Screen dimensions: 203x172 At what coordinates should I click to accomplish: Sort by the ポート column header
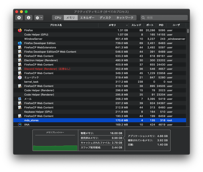tap(150, 25)
